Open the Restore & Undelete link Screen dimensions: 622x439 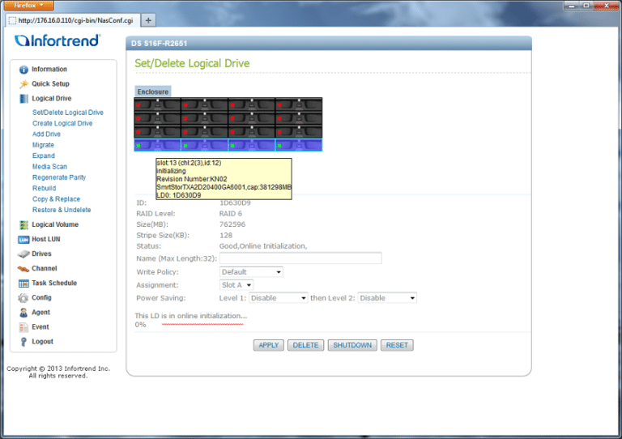62,210
